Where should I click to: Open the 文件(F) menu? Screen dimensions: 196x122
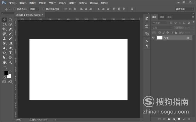coord(13,3)
